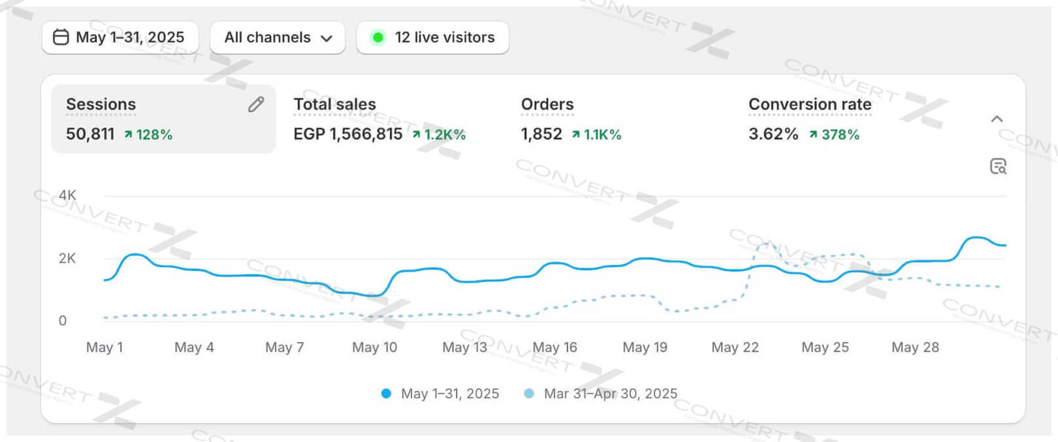This screenshot has width=1058, height=442.
Task: Click the calendar icon in date picker
Action: click(x=61, y=37)
